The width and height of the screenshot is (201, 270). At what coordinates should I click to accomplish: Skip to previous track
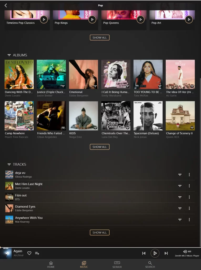click(144, 253)
